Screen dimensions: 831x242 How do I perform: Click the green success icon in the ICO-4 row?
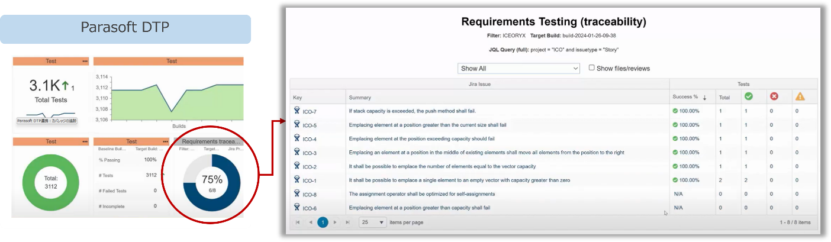coord(675,138)
